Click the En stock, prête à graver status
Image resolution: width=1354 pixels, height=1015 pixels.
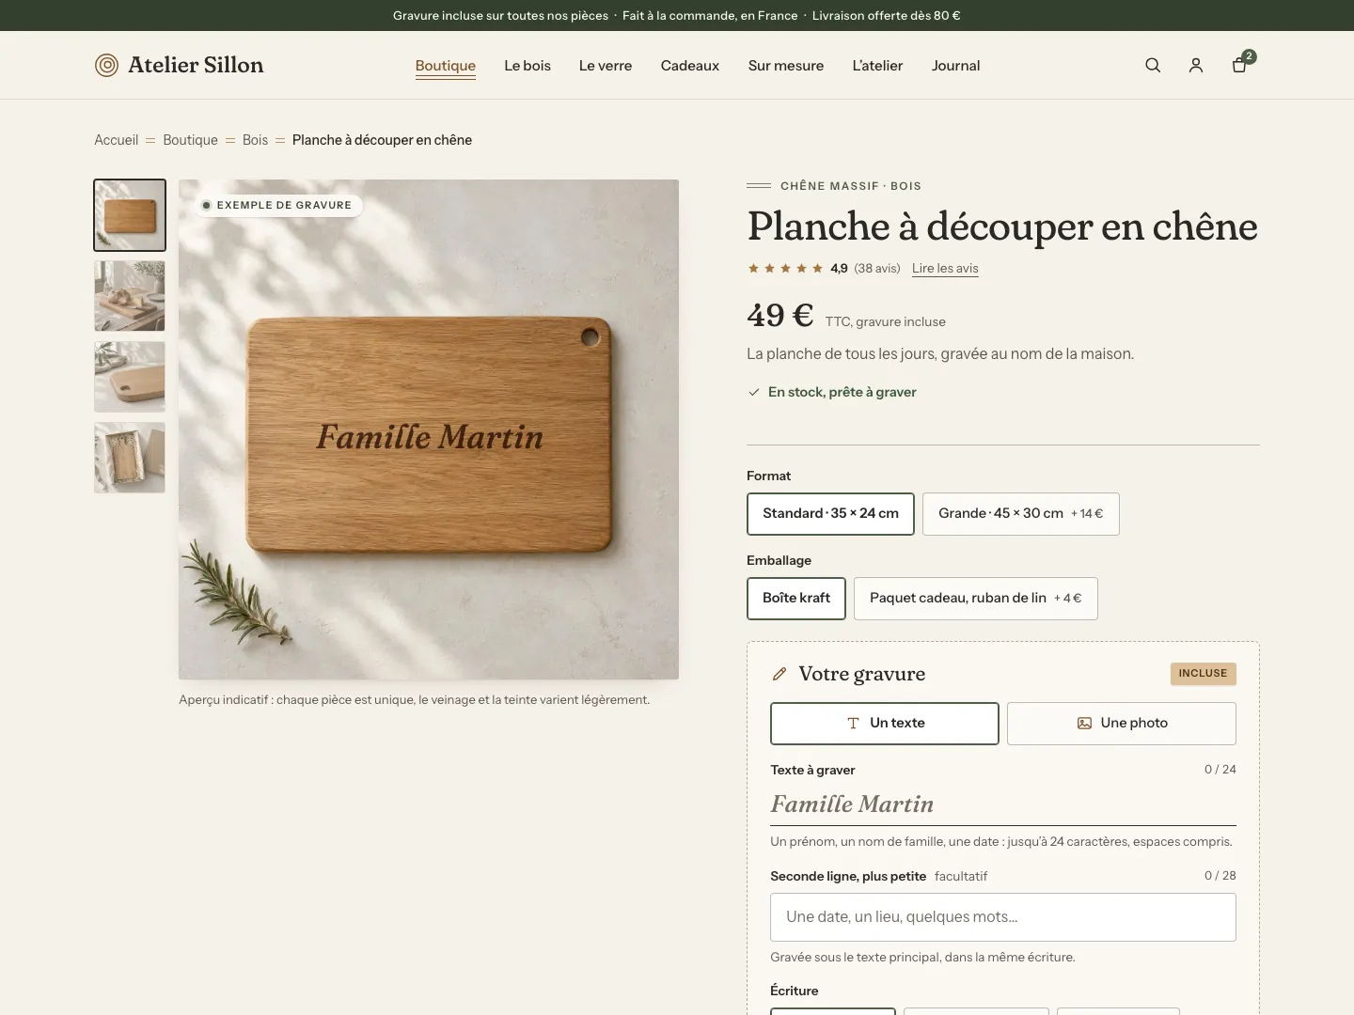[x=832, y=392]
